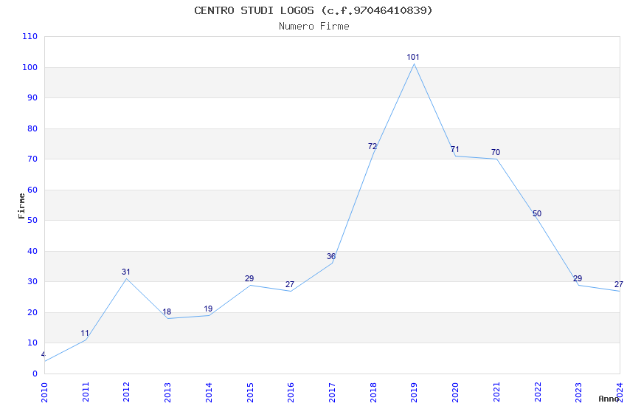
Task: Click the y-axis value 20
Action: pos(32,312)
